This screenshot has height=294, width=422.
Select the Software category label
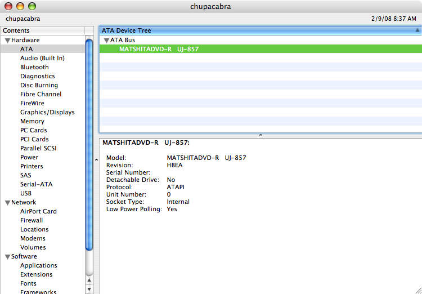pos(24,256)
